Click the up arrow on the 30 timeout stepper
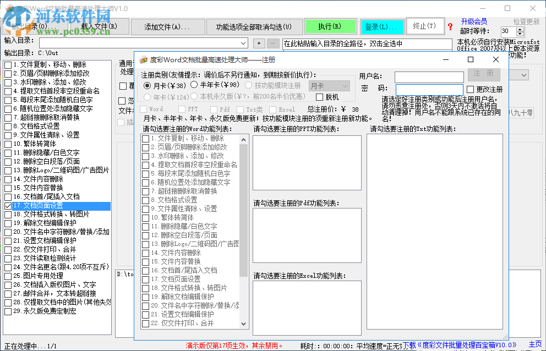The width and height of the screenshot is (546, 351). click(x=519, y=29)
